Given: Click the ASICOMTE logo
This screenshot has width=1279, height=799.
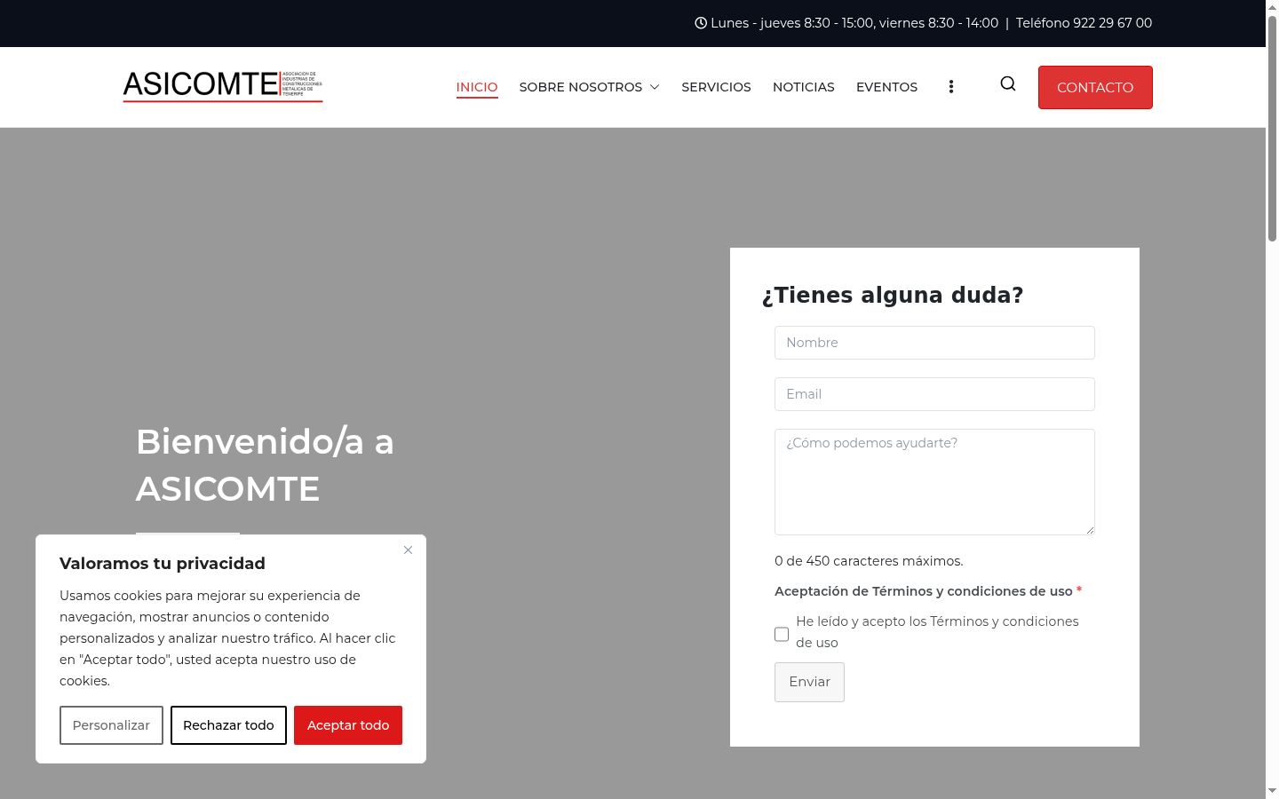Looking at the screenshot, I should (223, 86).
